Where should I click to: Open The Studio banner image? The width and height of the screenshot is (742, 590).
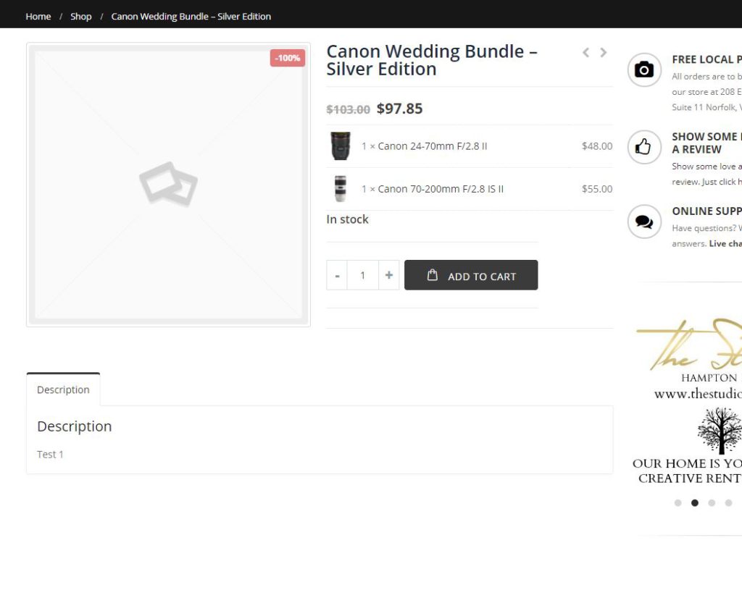pyautogui.click(x=688, y=402)
